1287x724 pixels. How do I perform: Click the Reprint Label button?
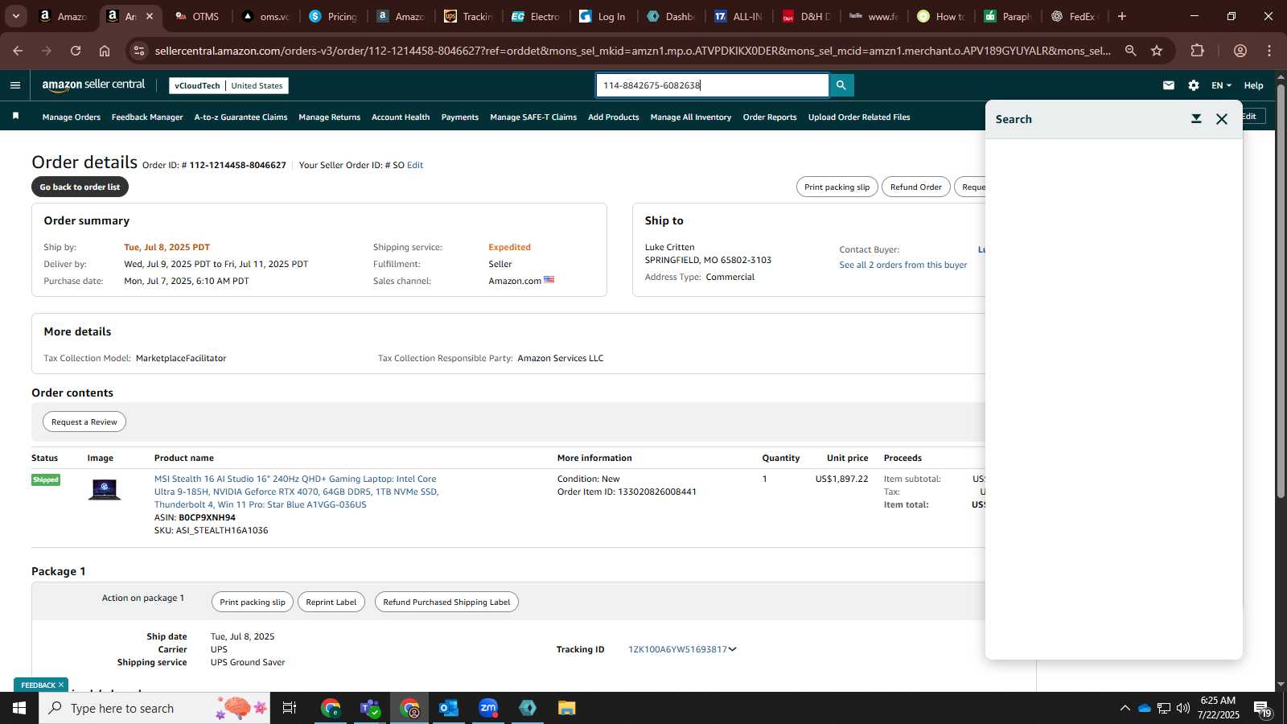point(331,602)
